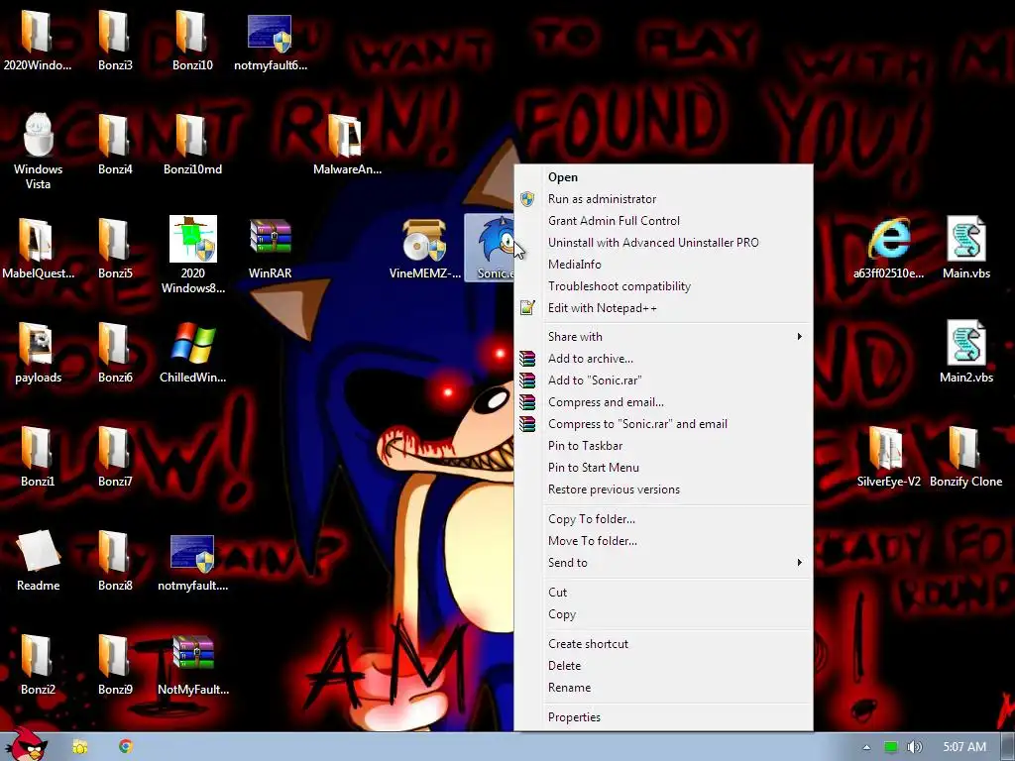Screen dimensions: 1015x761
Task: Choose Uninstall with Advanced Uninstaller PRO
Action: [x=663, y=243]
